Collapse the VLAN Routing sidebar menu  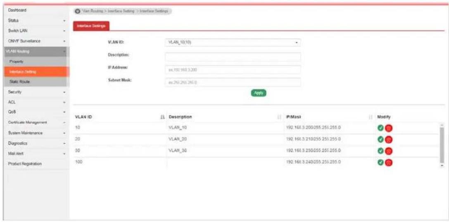pos(36,51)
